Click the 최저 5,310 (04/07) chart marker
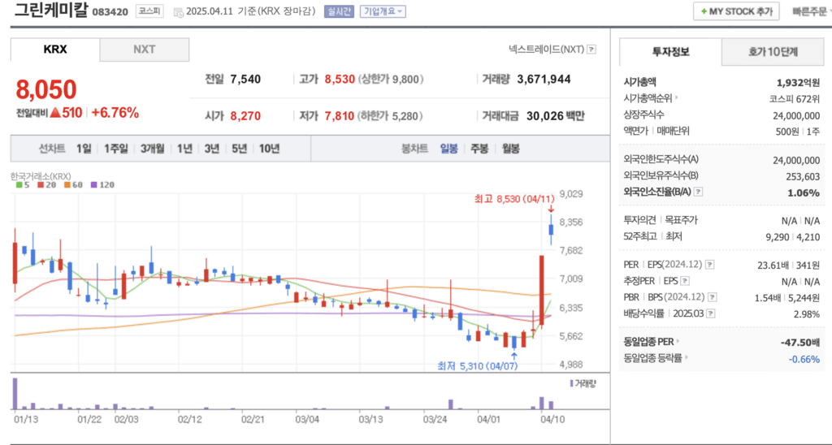Viewport: 832px width, 445px height. click(x=477, y=366)
